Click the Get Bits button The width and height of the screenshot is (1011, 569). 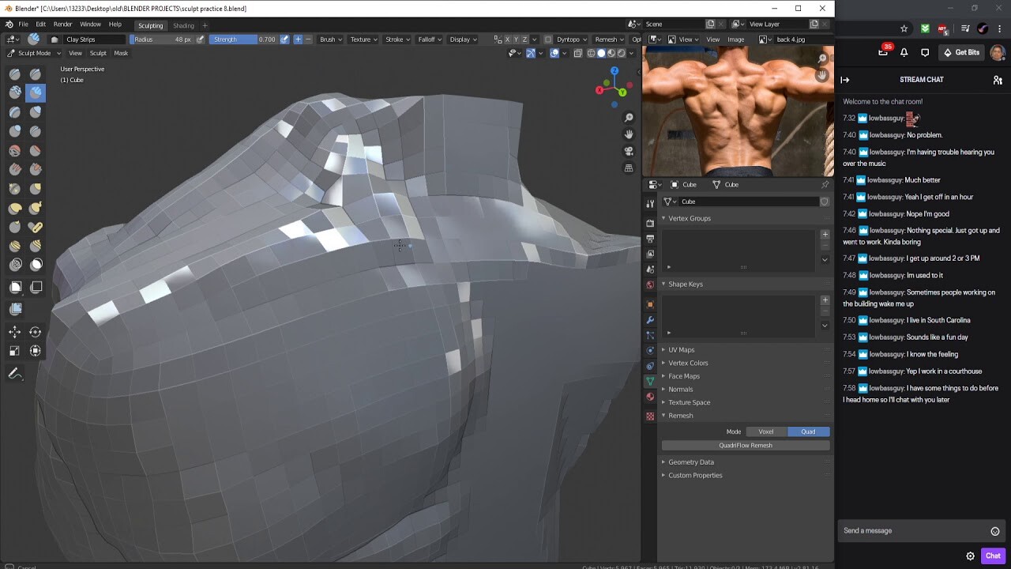click(x=962, y=52)
